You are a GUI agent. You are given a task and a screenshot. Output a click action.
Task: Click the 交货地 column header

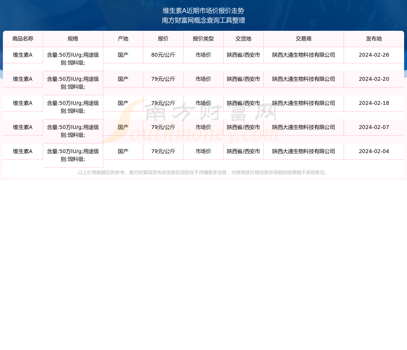point(244,39)
